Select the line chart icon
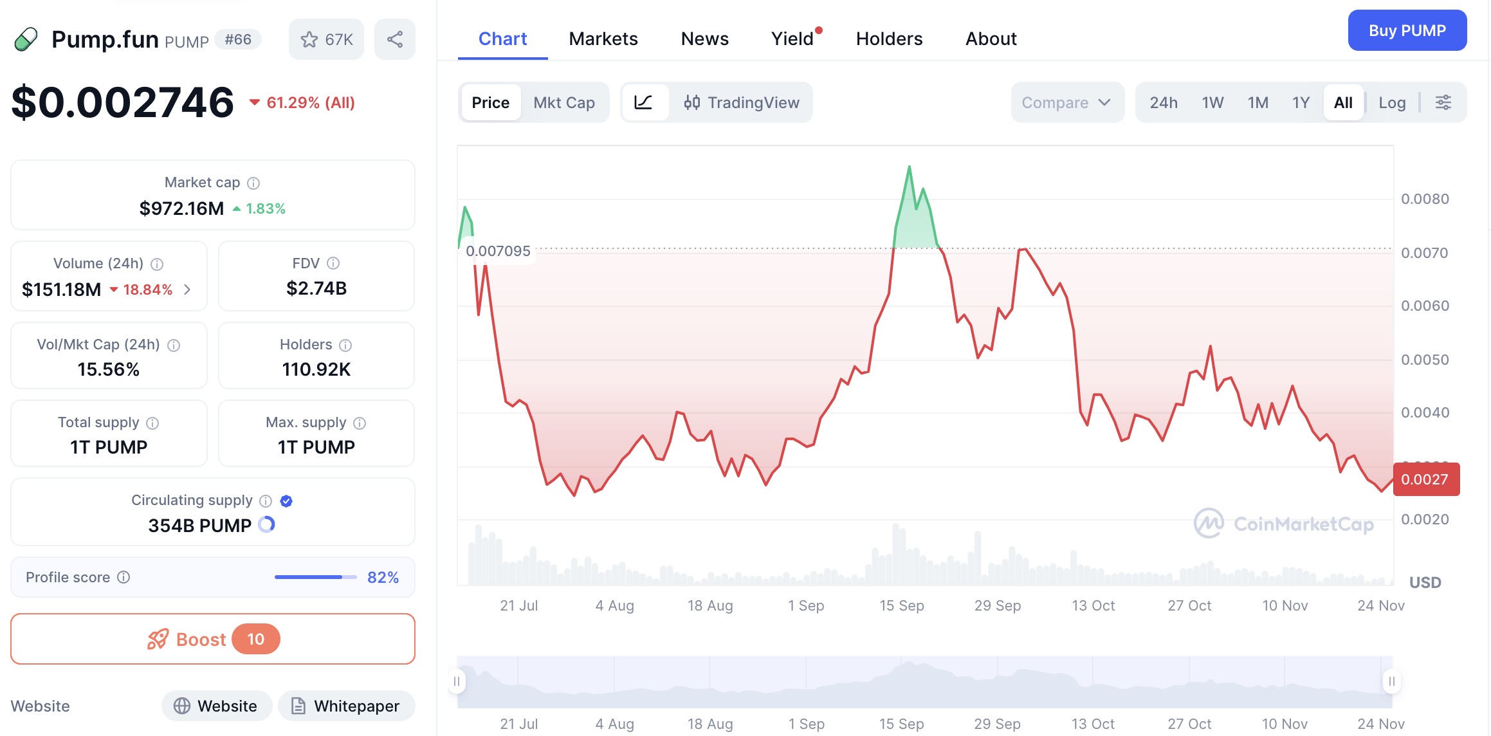This screenshot has height=736, width=1491. [643, 102]
